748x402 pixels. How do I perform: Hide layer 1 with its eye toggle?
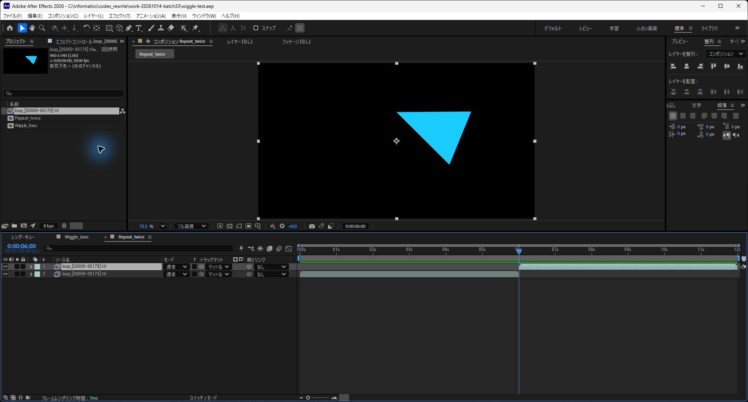coord(5,267)
